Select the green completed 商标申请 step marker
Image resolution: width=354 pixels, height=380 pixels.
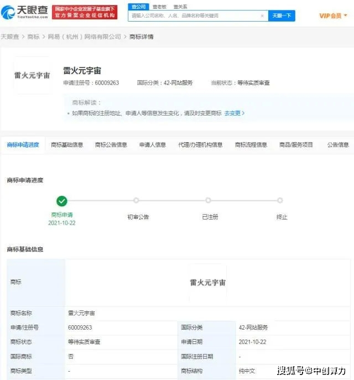[x=62, y=201]
